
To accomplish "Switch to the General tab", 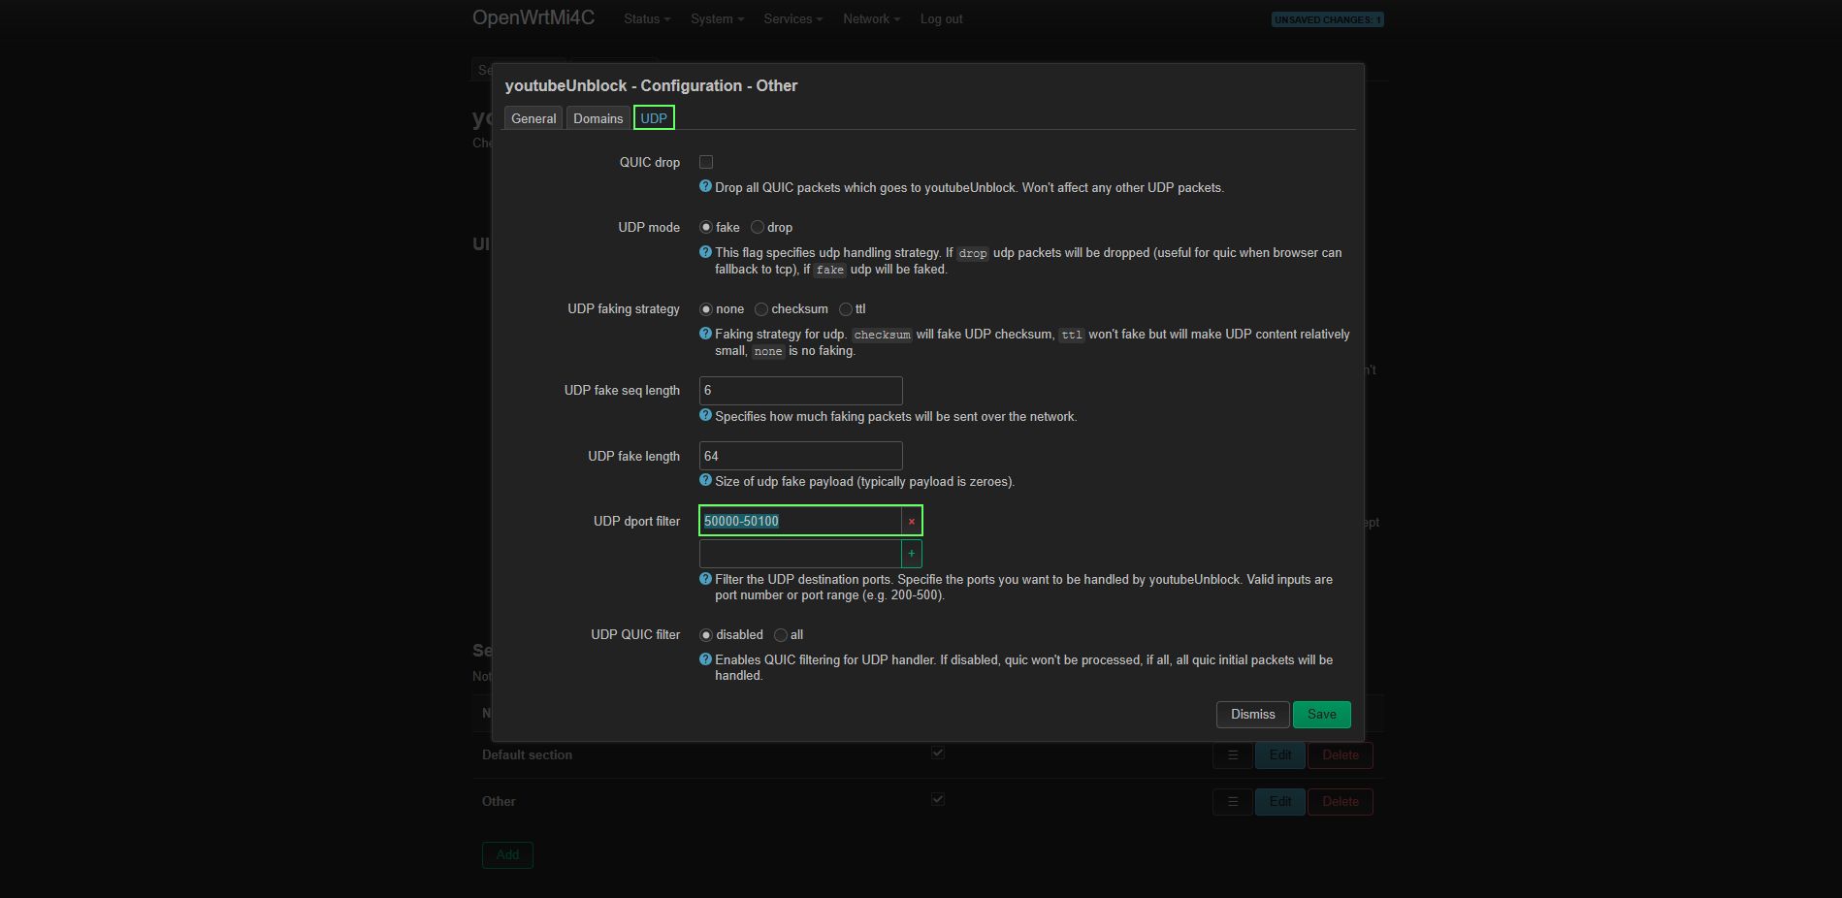I will (x=533, y=118).
